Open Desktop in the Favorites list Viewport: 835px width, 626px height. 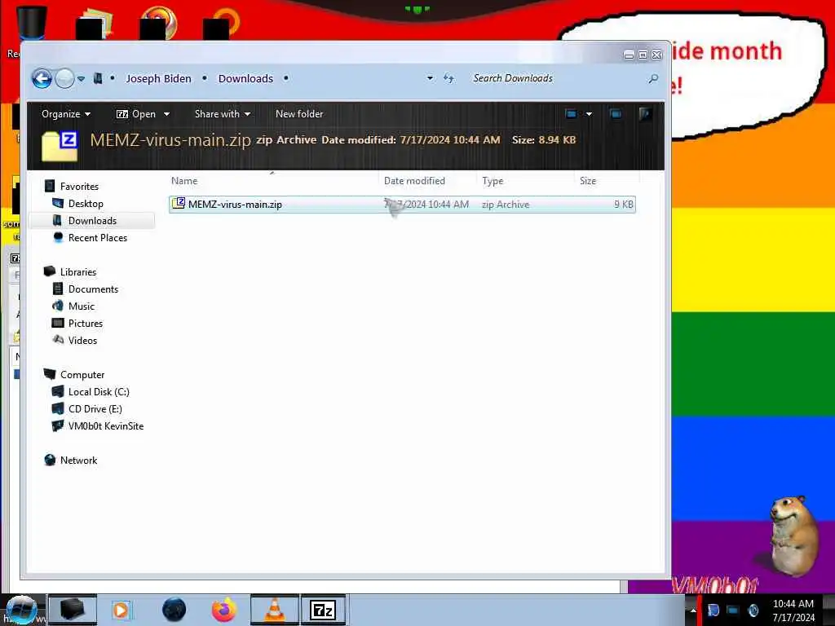pos(85,204)
